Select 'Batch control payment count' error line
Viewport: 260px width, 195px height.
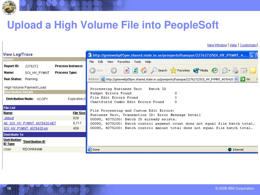point(172,124)
